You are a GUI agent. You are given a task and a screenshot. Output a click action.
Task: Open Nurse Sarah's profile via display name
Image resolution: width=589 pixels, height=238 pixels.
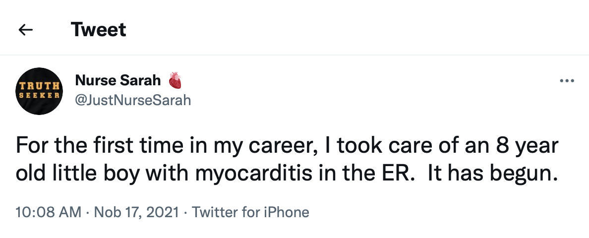[x=118, y=80]
